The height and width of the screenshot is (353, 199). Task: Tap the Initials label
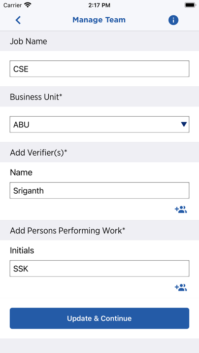click(22, 251)
